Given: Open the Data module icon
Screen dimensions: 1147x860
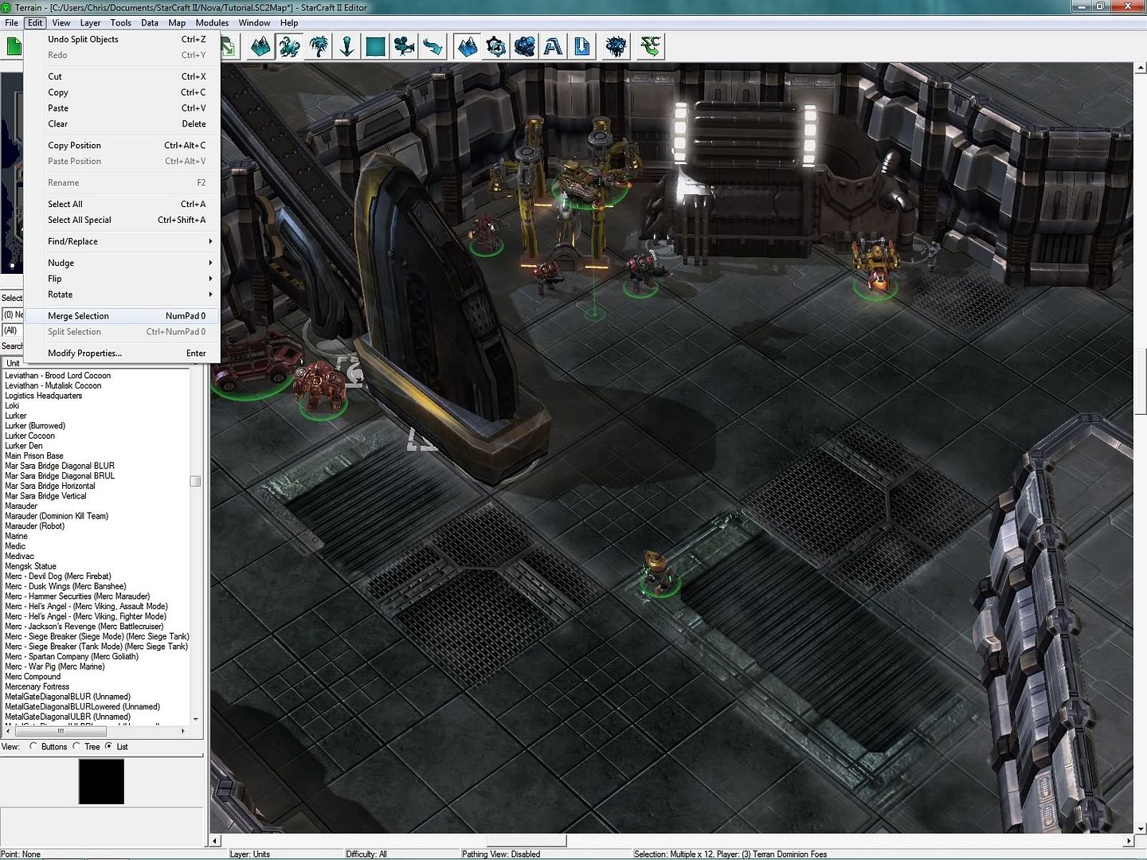Looking at the screenshot, I should (525, 46).
